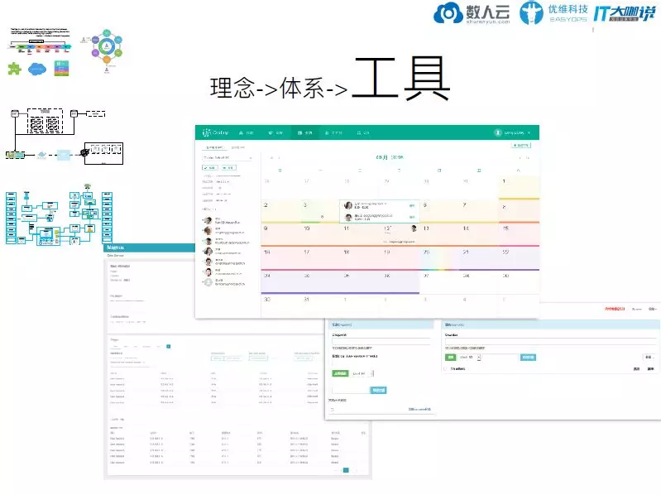Tick the checkbox at bottom of left panel
Screen dimensions: 661x495
pyautogui.click(x=333, y=409)
